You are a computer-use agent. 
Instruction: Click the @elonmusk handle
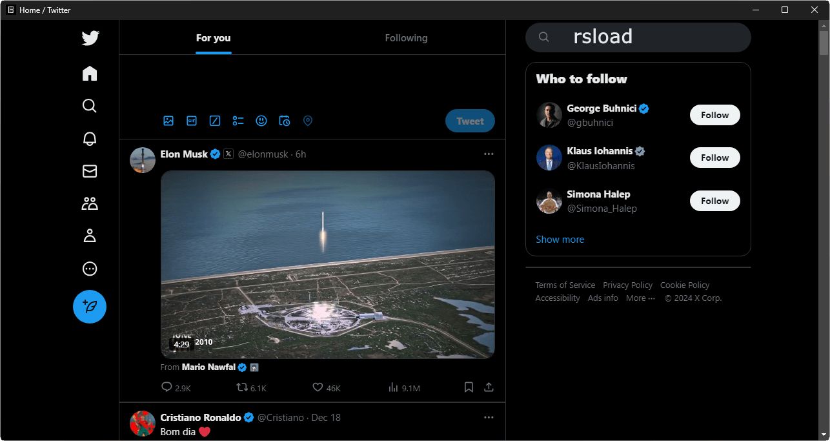pos(263,154)
